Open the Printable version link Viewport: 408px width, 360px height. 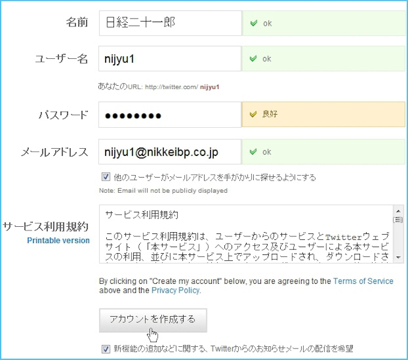pyautogui.click(x=58, y=241)
